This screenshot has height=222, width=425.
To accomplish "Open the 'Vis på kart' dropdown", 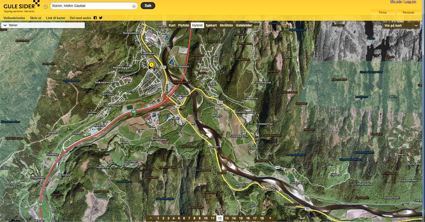I will pos(401,25).
